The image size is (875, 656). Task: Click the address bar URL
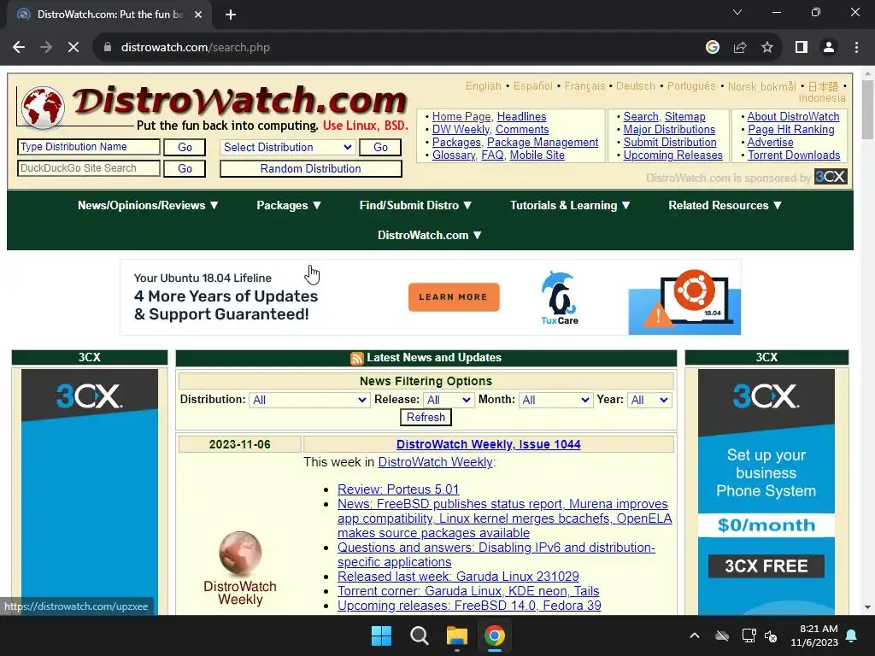[x=196, y=48]
